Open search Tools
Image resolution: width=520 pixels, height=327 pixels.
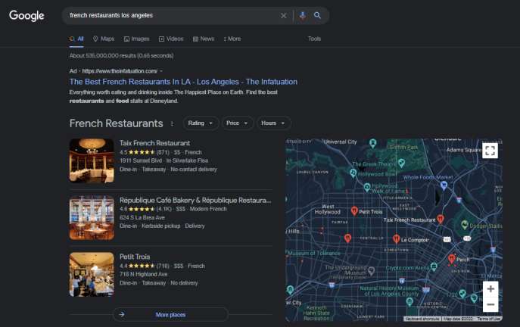pos(314,39)
